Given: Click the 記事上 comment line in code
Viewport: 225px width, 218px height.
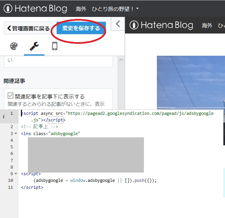Looking at the screenshot, I should point(40,127).
